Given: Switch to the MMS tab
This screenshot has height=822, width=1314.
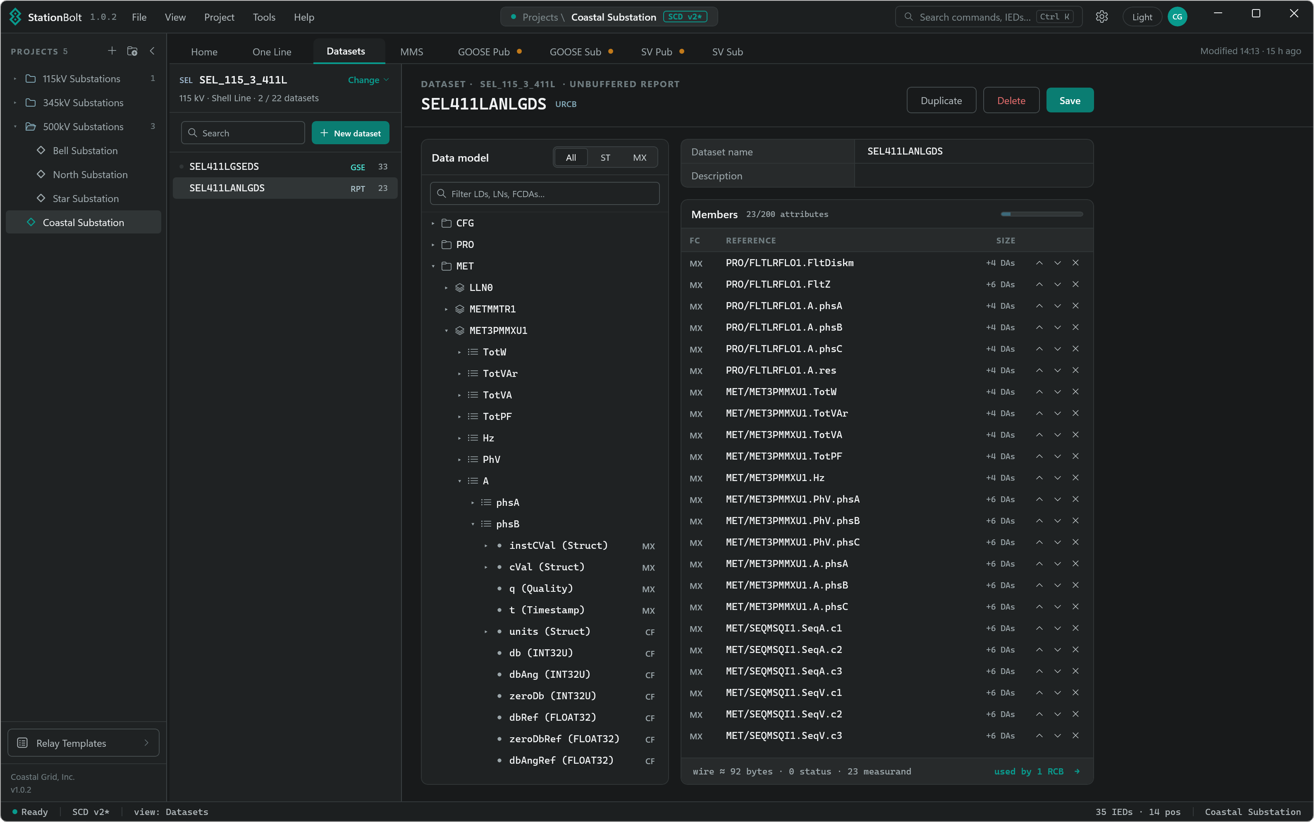Looking at the screenshot, I should point(411,52).
